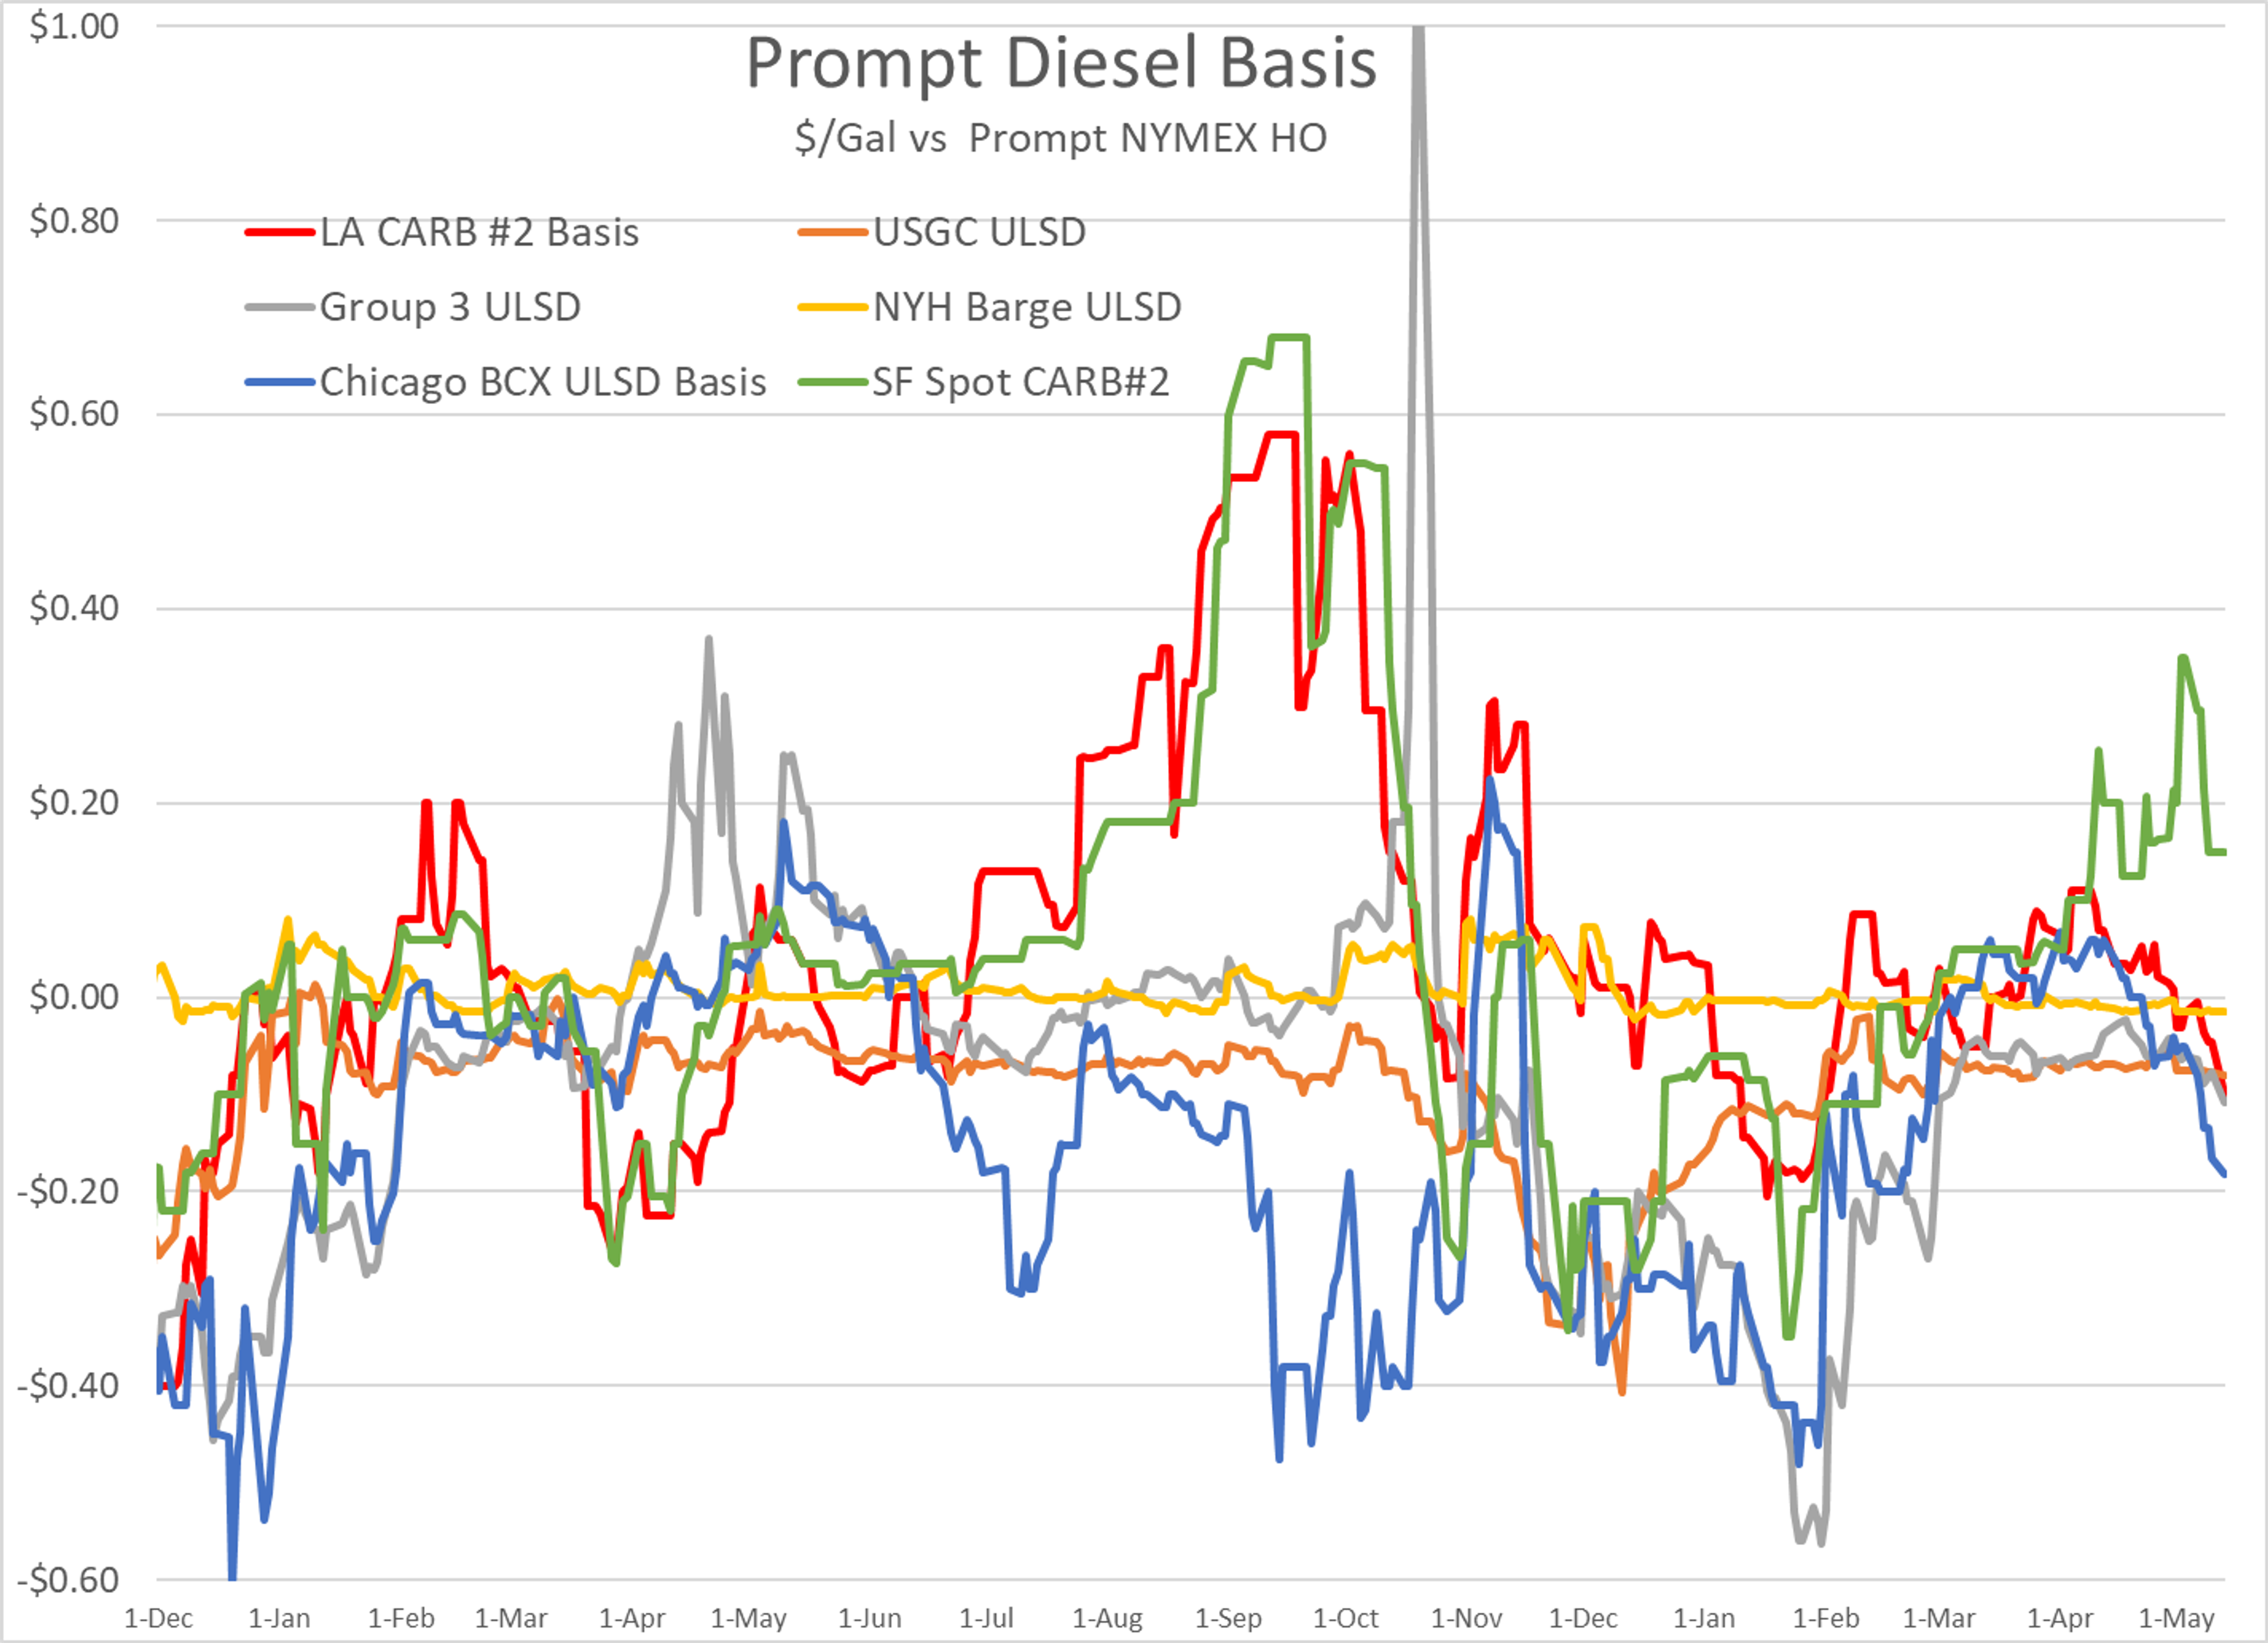Click the $0.60 y-axis label

tap(74, 414)
